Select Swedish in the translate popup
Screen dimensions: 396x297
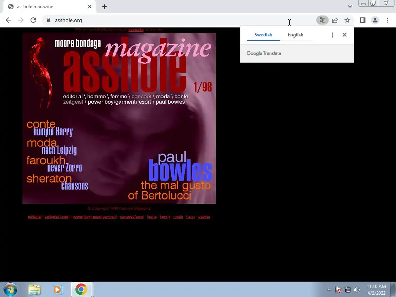[263, 35]
